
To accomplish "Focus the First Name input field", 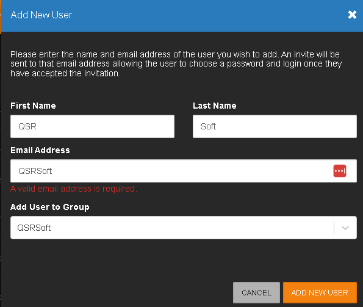I will [92, 126].
